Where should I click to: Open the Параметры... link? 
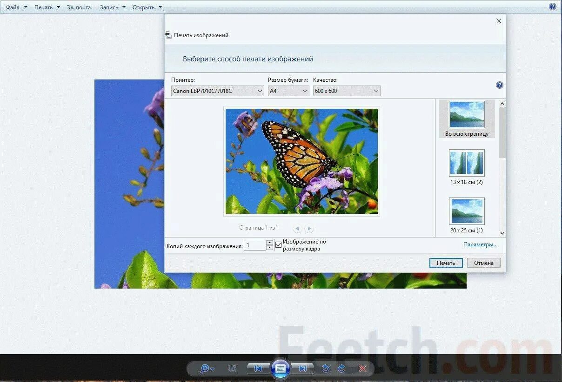tap(480, 244)
